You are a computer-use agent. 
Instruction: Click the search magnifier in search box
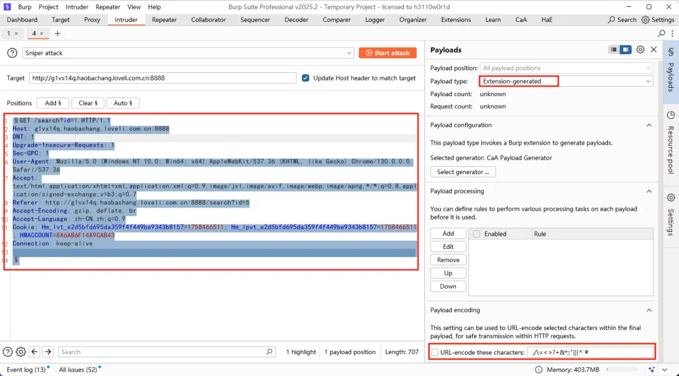269,351
